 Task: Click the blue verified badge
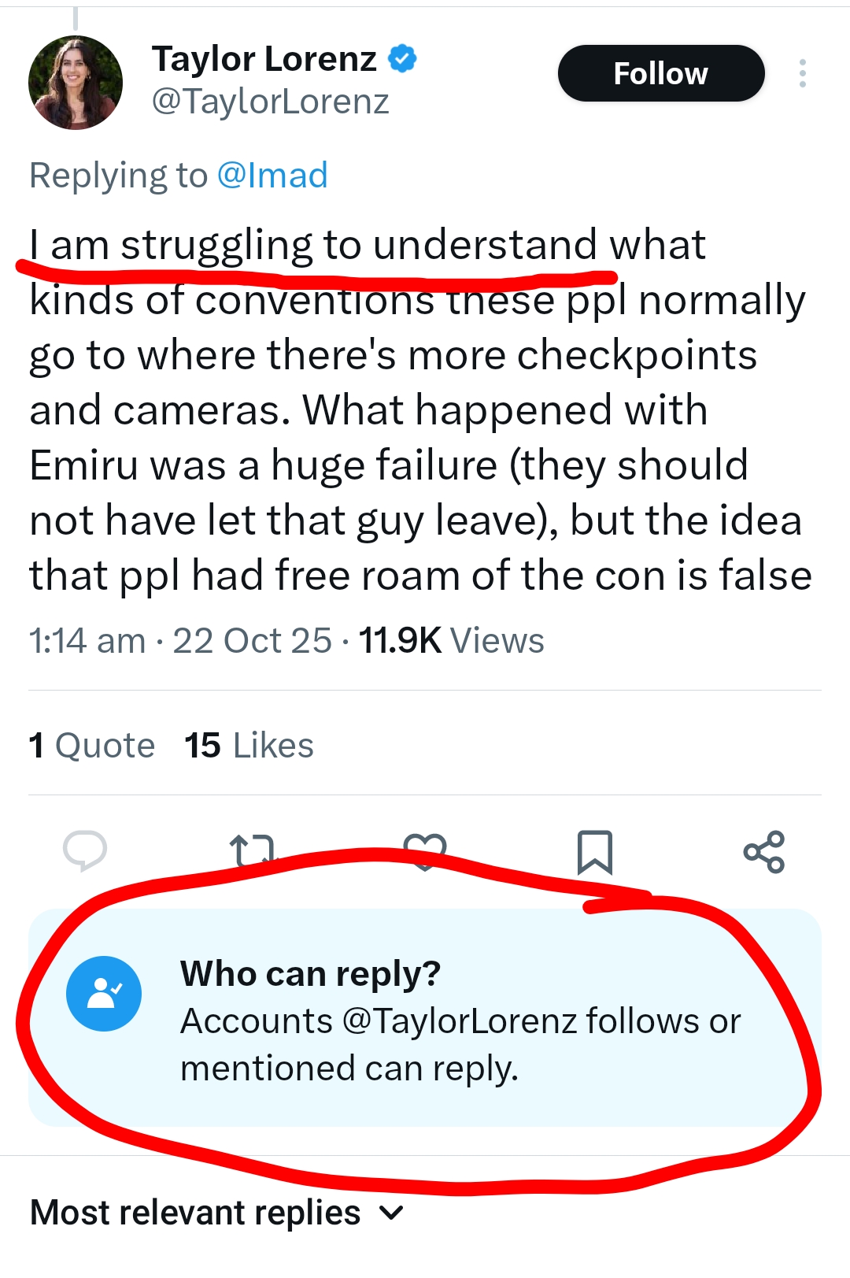coord(403,59)
